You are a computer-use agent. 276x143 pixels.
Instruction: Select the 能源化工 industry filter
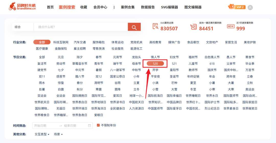click(x=136, y=49)
